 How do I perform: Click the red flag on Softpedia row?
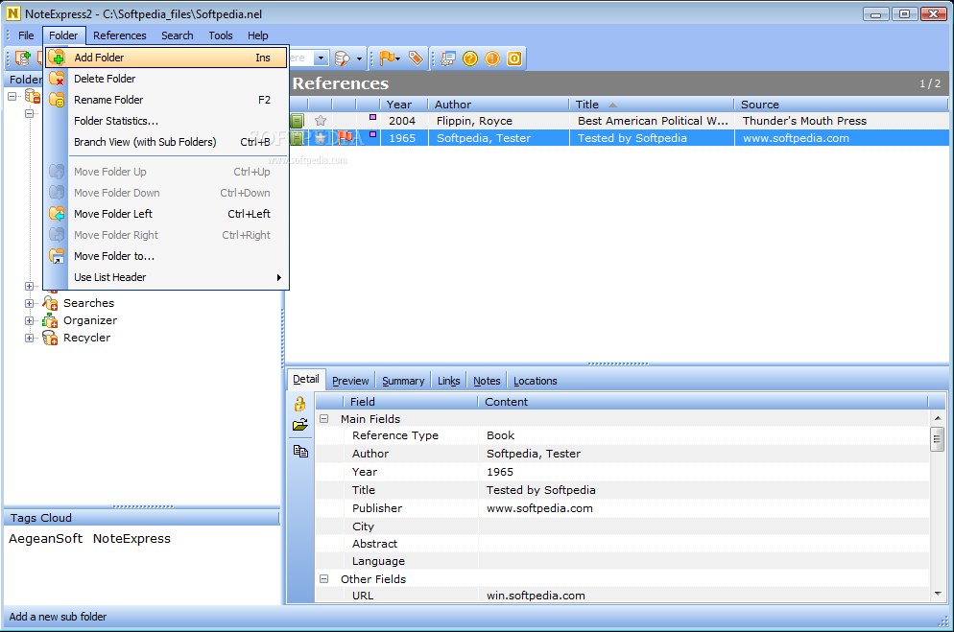pos(345,138)
